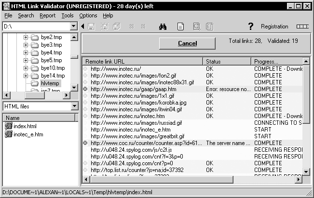Click 'The server name ...' status cell
This screenshot has width=314, height=198.
(228, 143)
